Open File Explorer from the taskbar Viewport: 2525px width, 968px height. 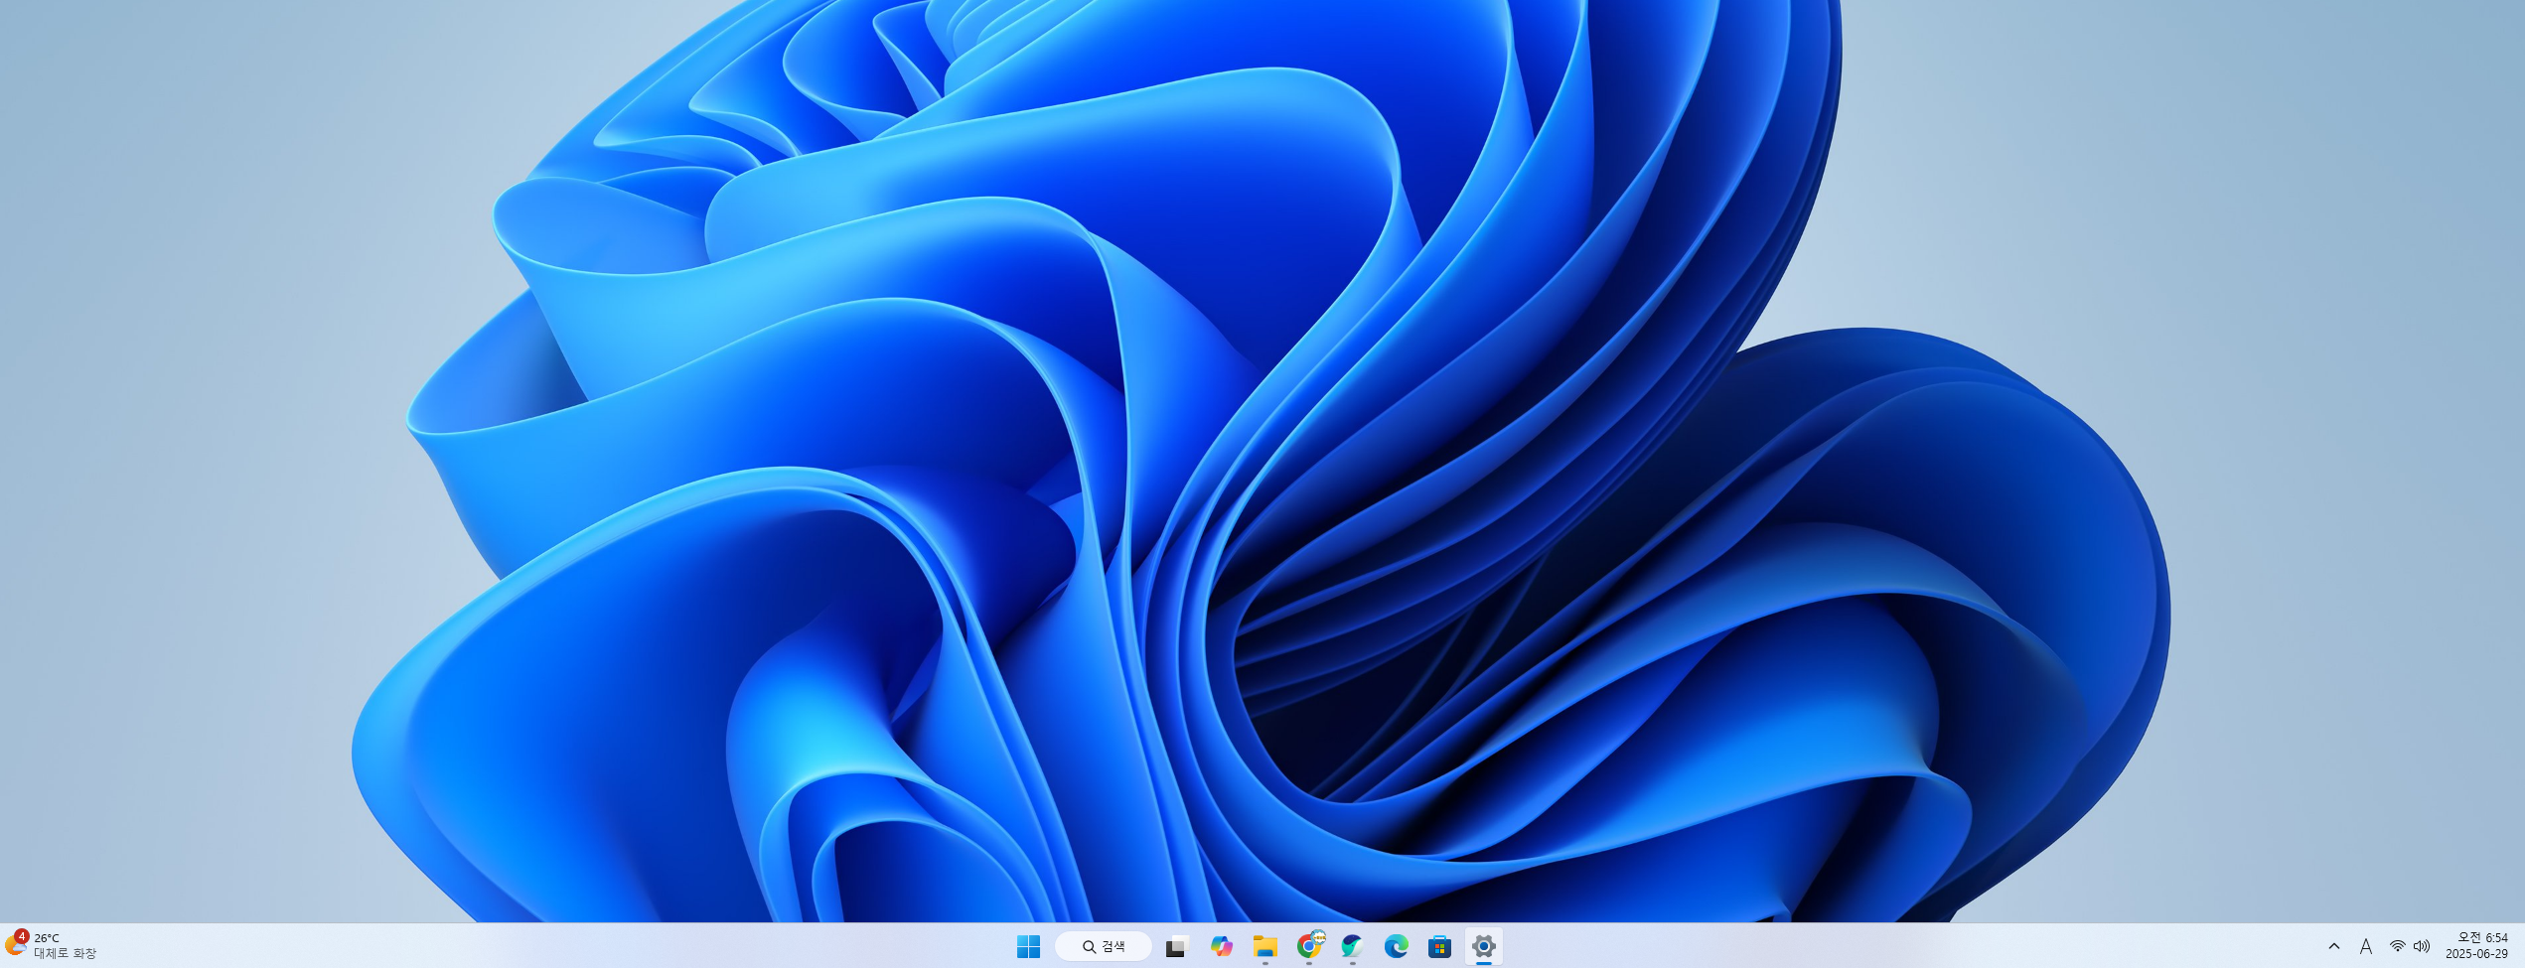pyautogui.click(x=1264, y=946)
